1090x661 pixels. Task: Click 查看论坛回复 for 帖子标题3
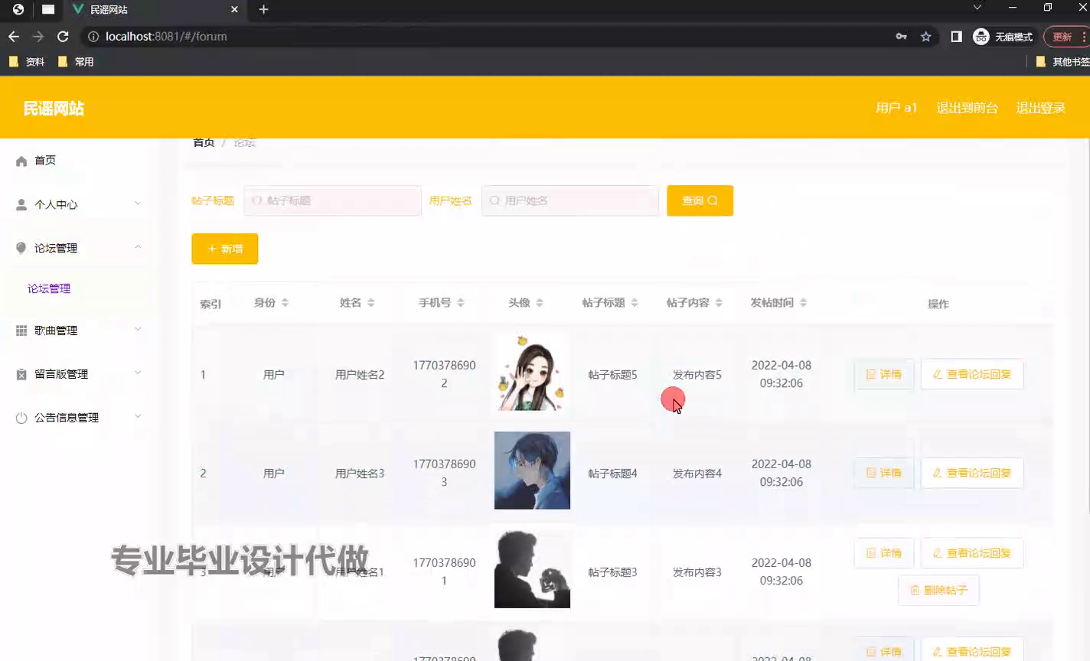click(x=972, y=553)
